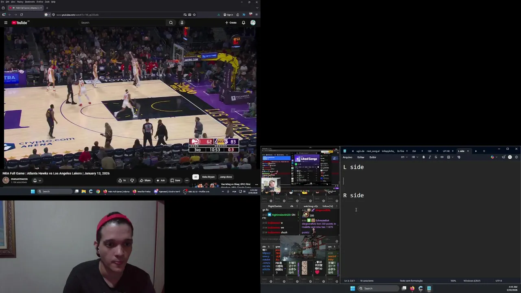Open the YouTube account avatar menu

(x=253, y=23)
